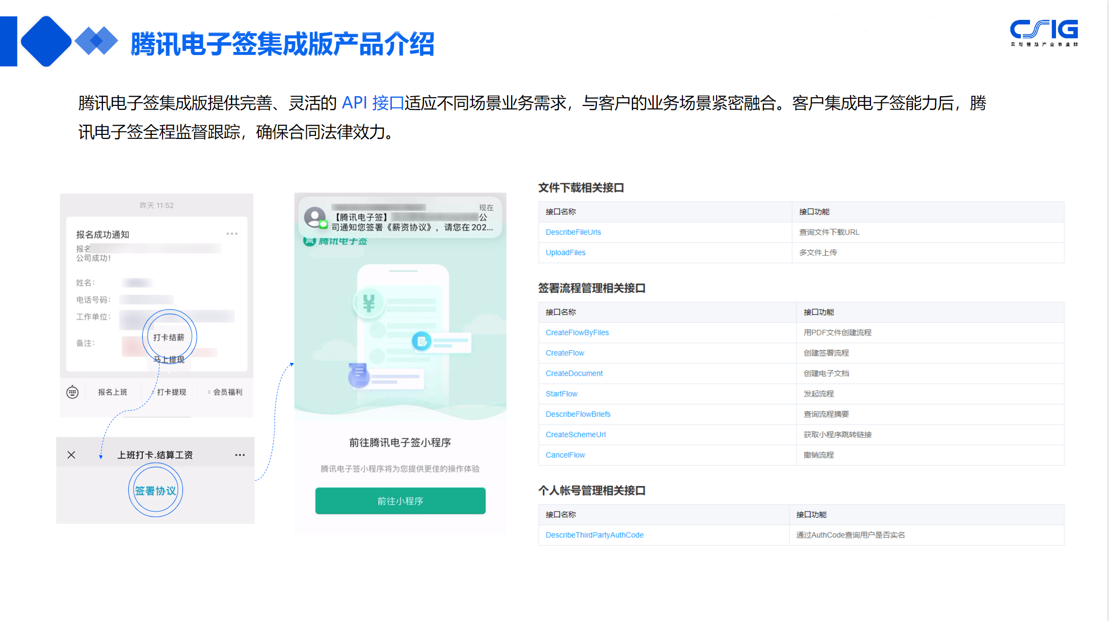1109x621 pixels.
Task: Click the 个人帐号管理相关接口 heading
Action: pyautogui.click(x=592, y=491)
